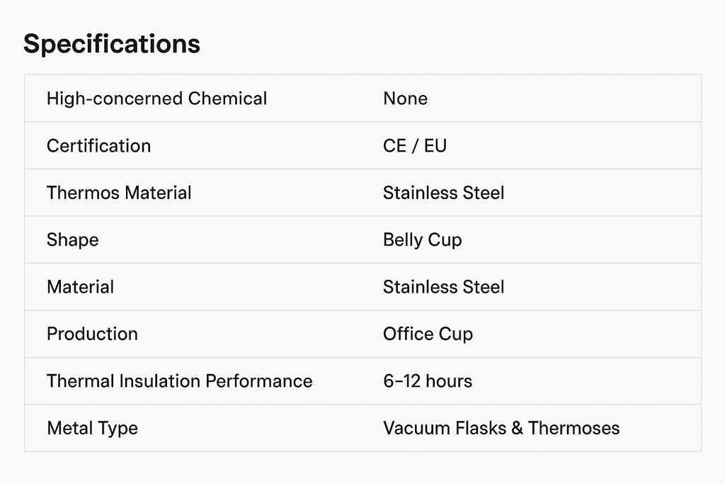Click the '6–12 hours' value

click(x=427, y=381)
